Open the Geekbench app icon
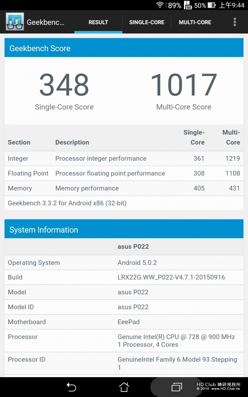248x397 pixels. pyautogui.click(x=15, y=21)
